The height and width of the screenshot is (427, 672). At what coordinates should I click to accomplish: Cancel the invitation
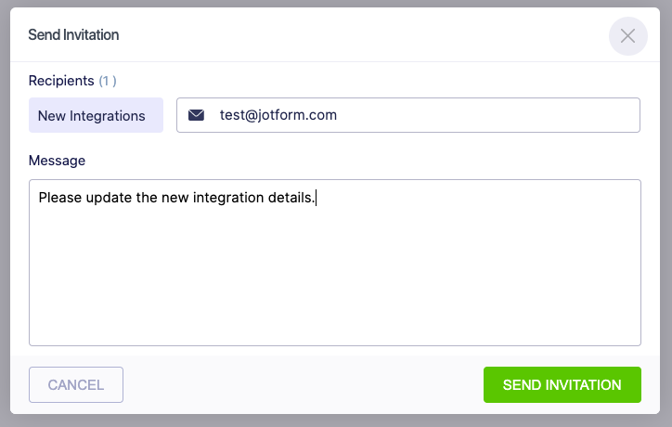pos(76,384)
